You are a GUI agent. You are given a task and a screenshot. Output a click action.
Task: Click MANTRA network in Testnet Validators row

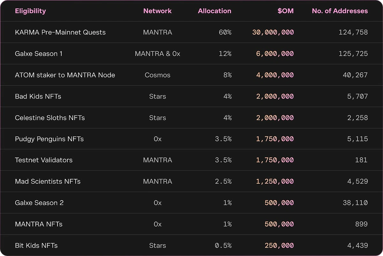[158, 160]
